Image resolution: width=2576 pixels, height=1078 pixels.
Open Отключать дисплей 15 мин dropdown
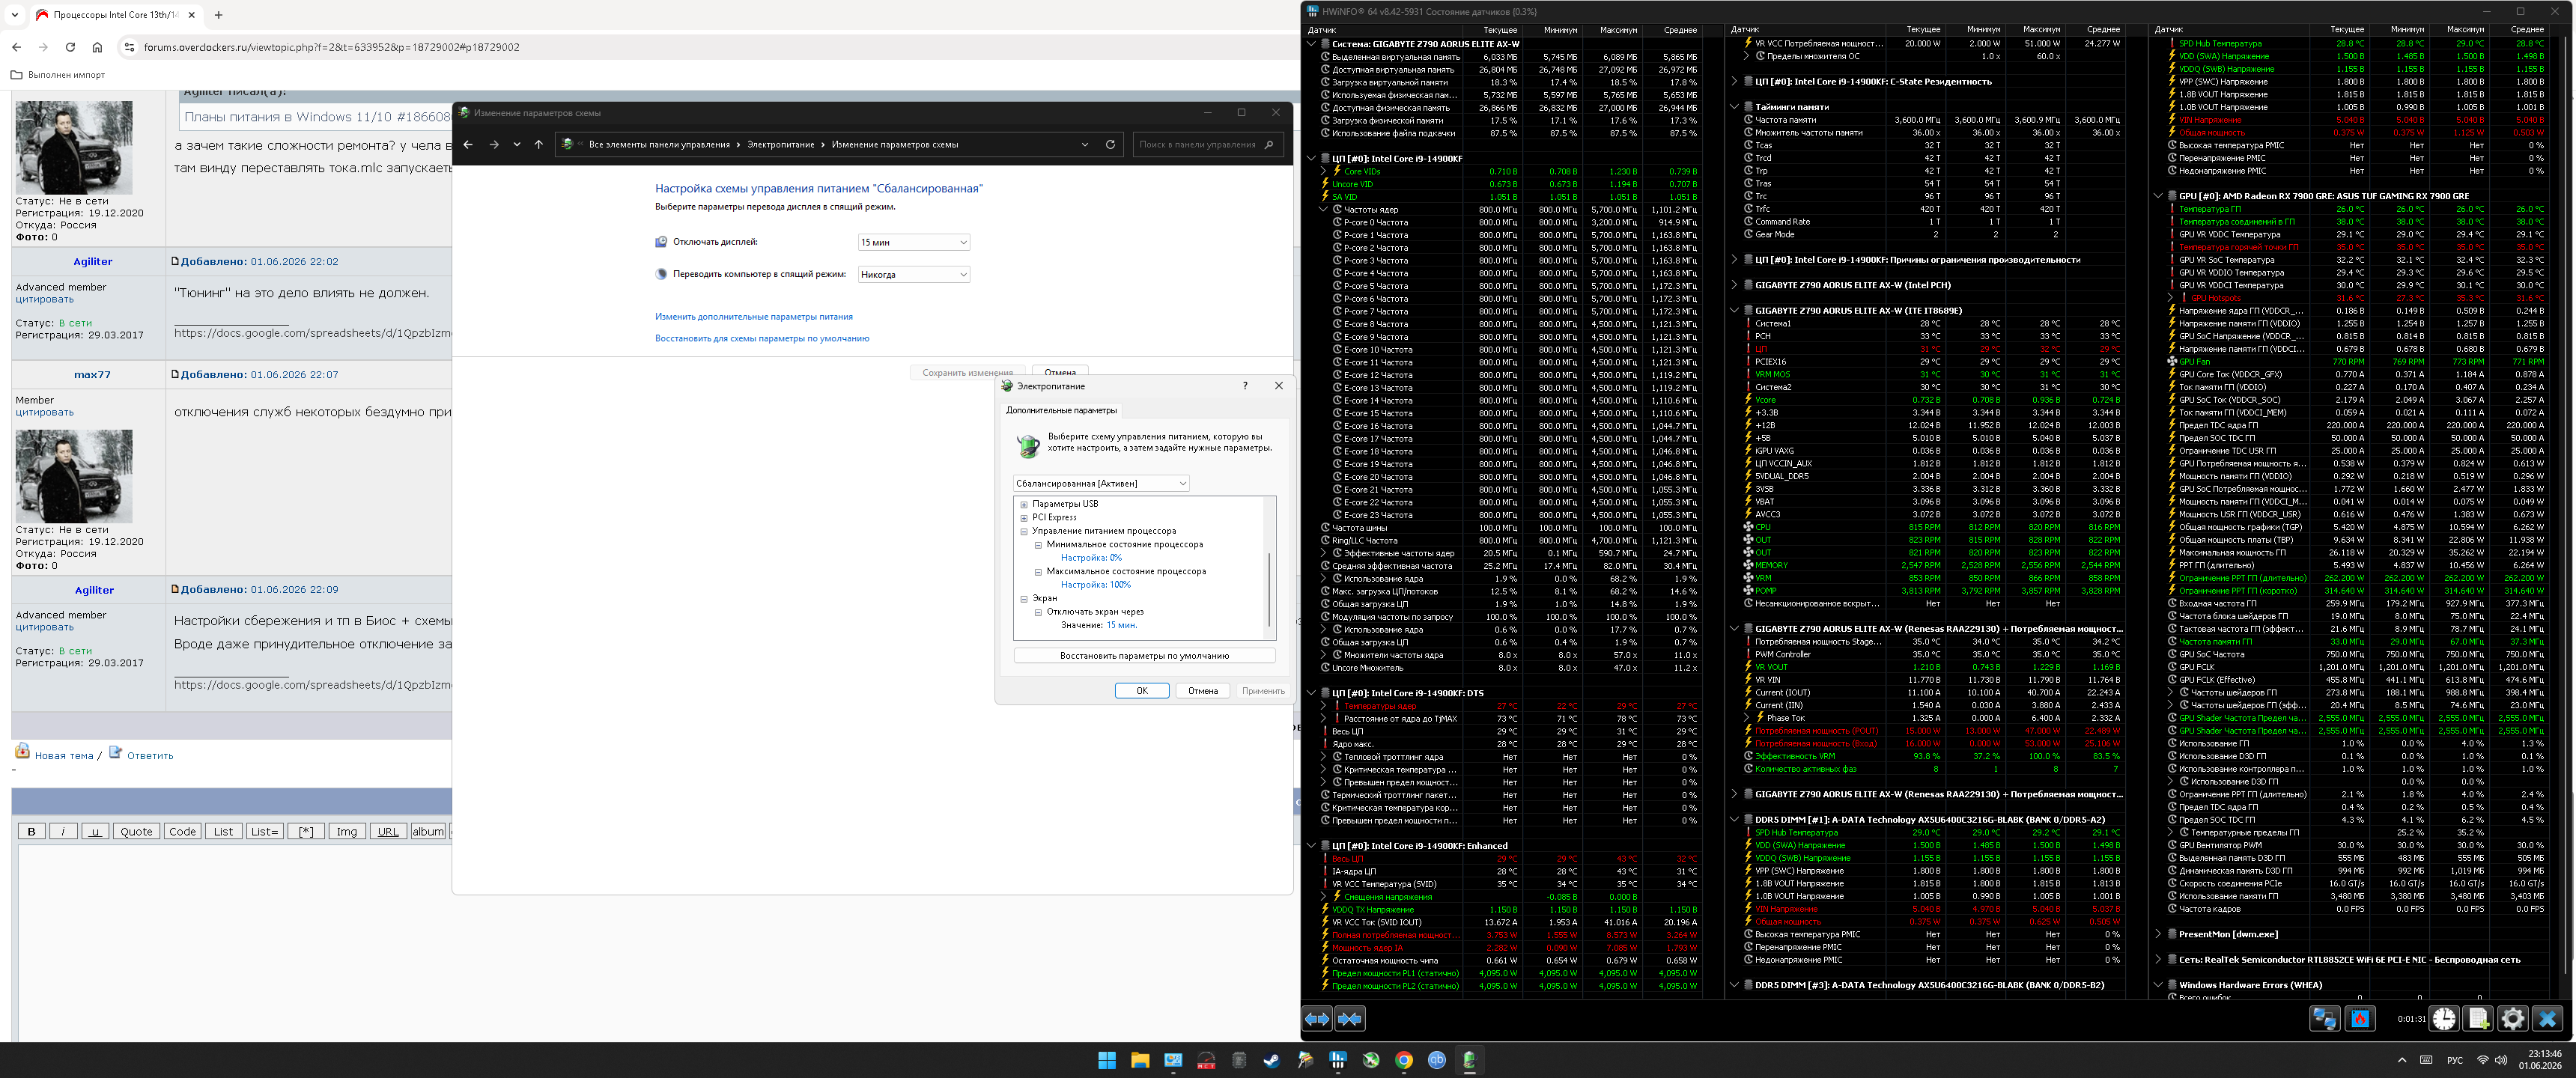pos(914,242)
